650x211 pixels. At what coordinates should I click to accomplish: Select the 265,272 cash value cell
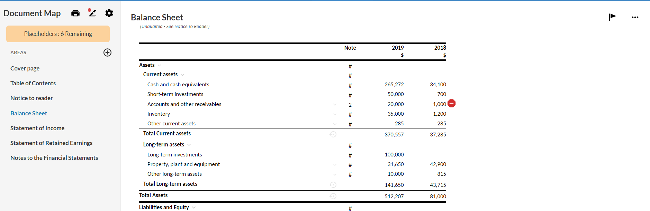[x=394, y=85]
